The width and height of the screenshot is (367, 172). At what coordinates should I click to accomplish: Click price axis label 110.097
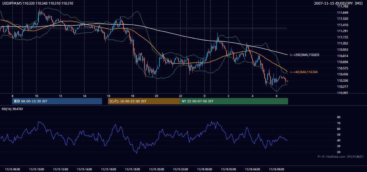tap(343, 93)
